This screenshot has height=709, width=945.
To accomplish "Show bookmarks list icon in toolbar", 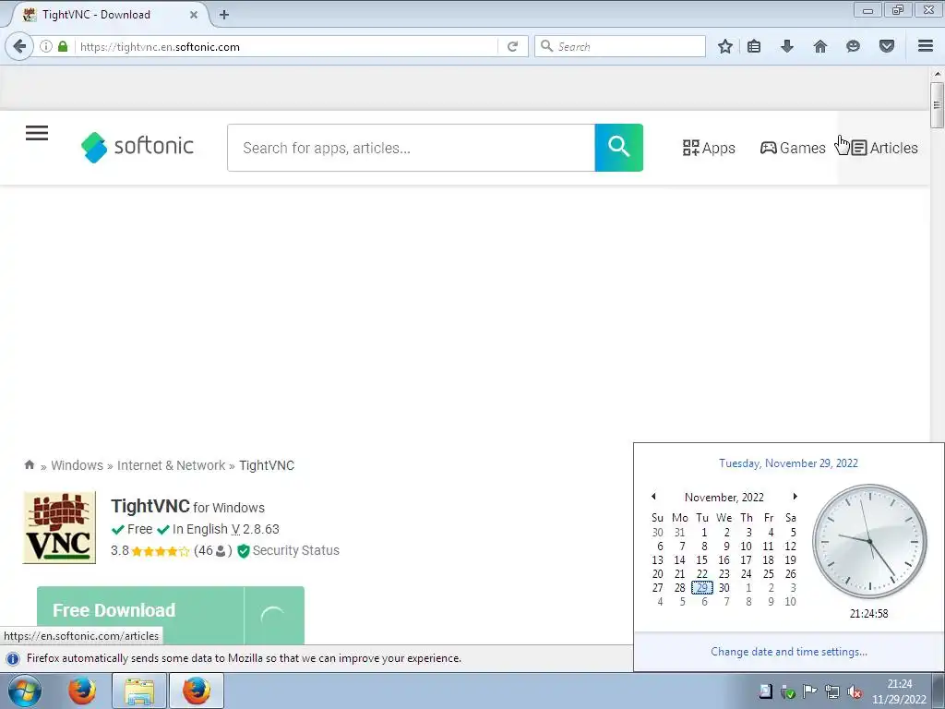I will click(754, 46).
